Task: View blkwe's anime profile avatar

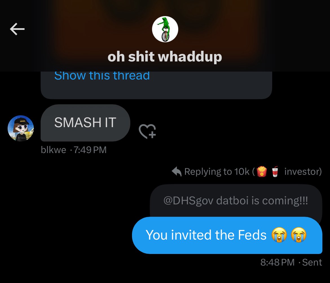Action: click(x=21, y=128)
